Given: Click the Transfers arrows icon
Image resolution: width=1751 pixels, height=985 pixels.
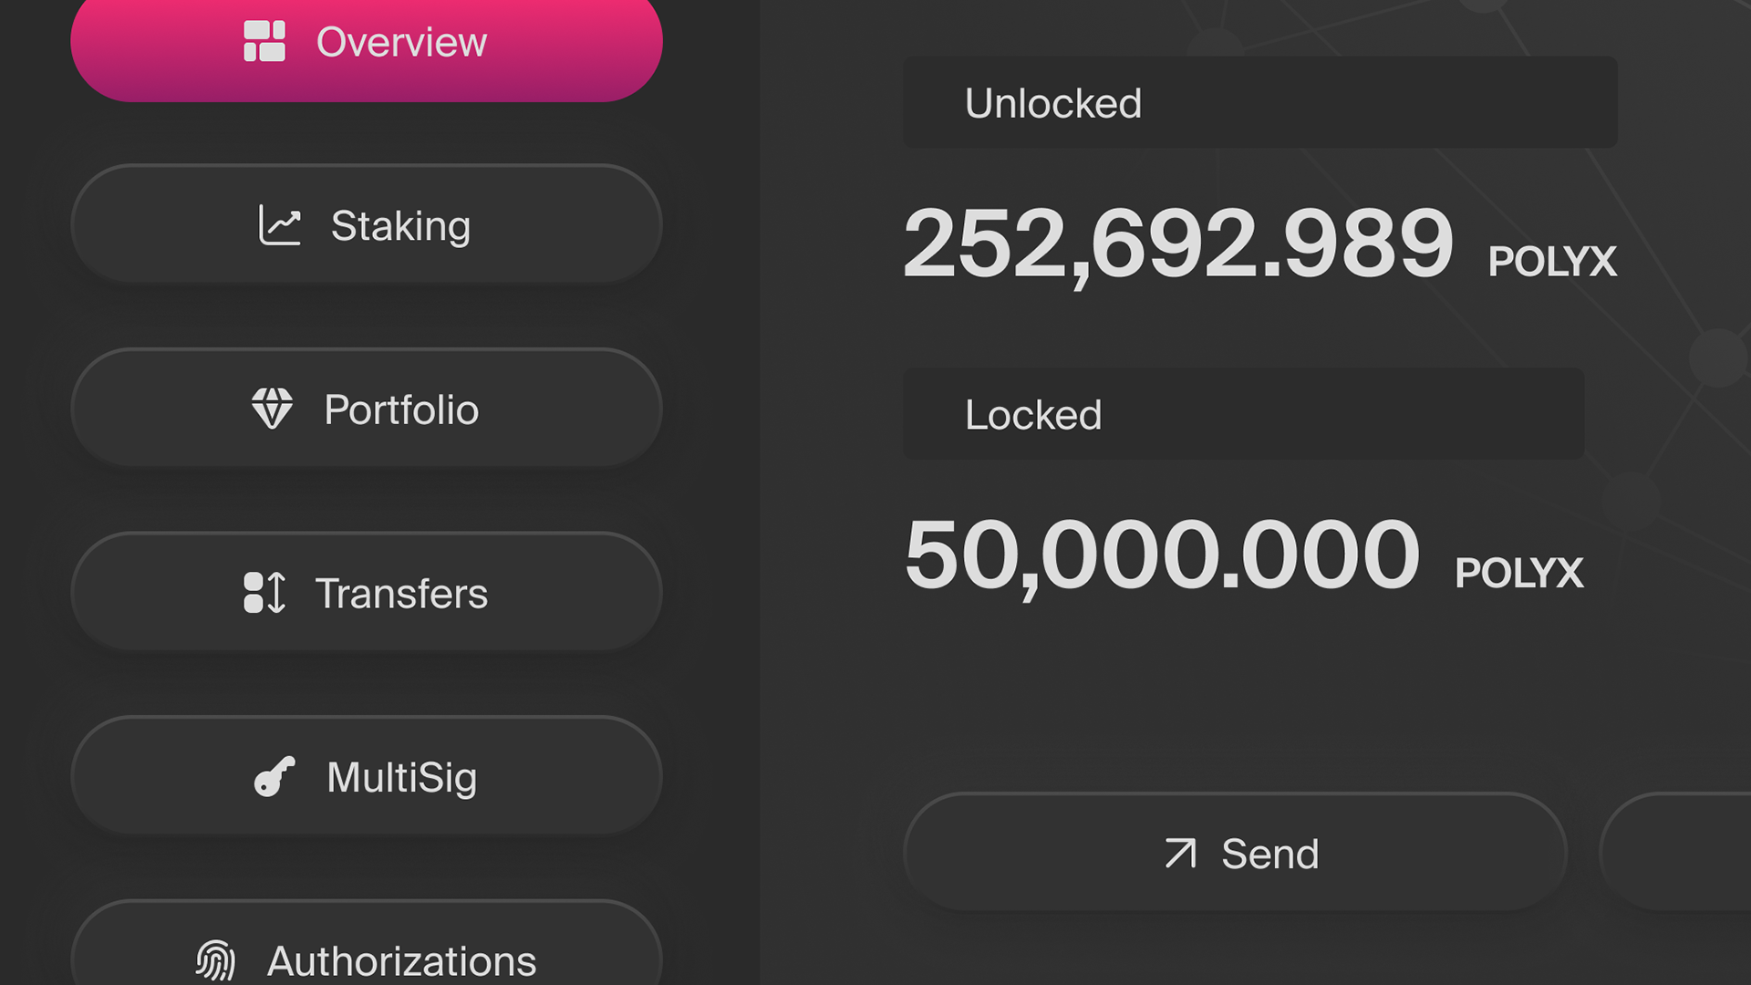Looking at the screenshot, I should [264, 593].
